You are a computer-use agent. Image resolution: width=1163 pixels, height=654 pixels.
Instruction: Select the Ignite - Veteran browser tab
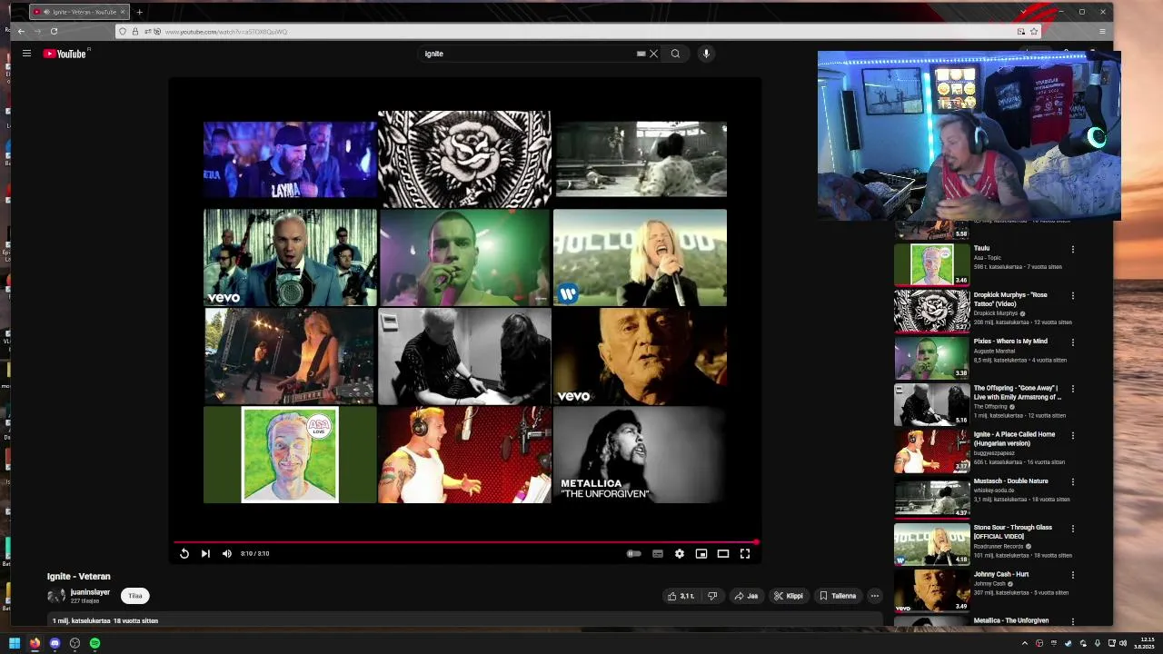pos(80,12)
